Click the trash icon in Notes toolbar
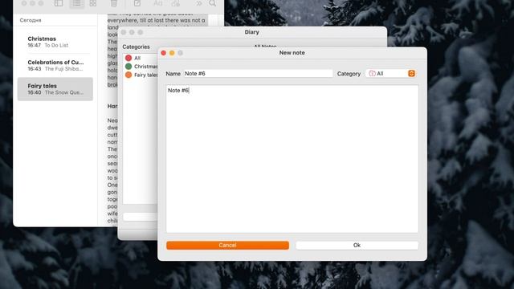 click(114, 3)
